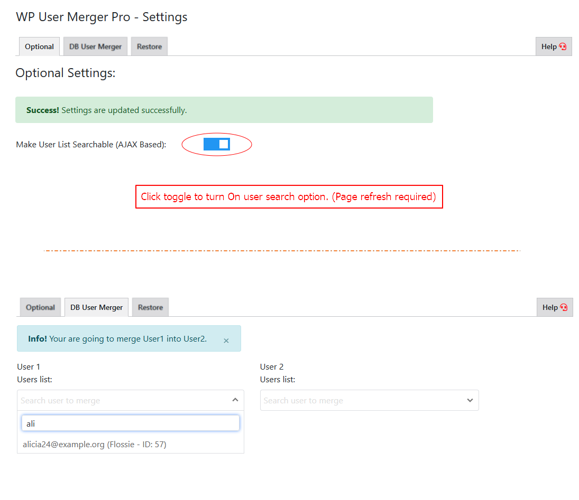
Task: Click the 'WP User Merger Pro - Settings' title
Action: point(102,17)
